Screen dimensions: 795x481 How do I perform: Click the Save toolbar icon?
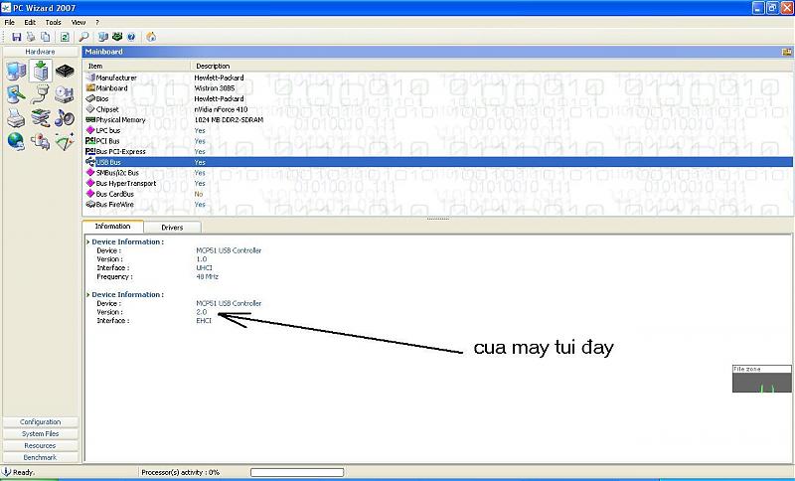pos(17,37)
